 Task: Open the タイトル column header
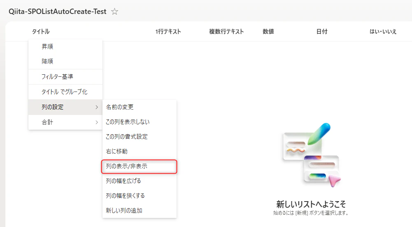(x=41, y=32)
